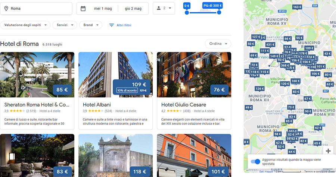Click the maximum price slider handle
This screenshot has height=177, width=336.
219,12
